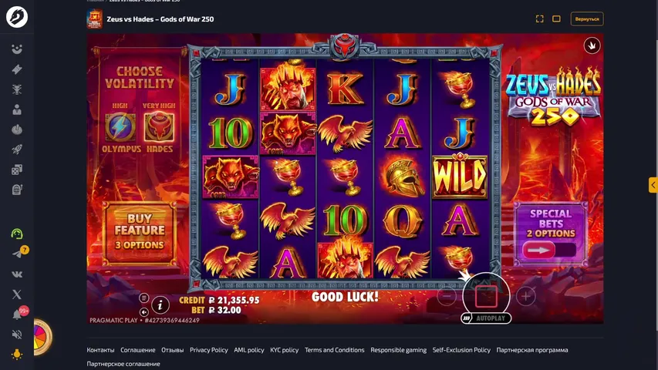
Task: Toggle the site sound mute icon
Action: click(x=17, y=335)
